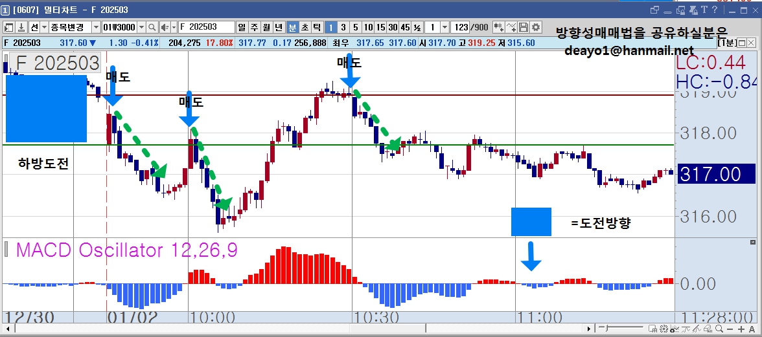Click the symbol search magnifier icon
Screen dimensions: 762x337
pyautogui.click(x=152, y=27)
